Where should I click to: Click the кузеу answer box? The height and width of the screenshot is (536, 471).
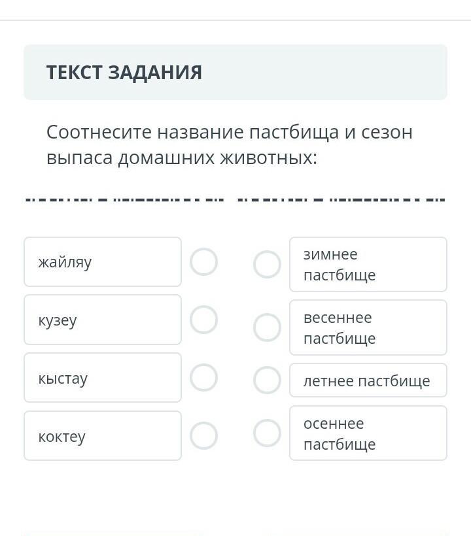pyautogui.click(x=103, y=320)
